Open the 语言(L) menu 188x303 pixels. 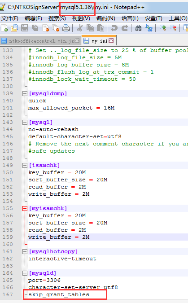130,18
